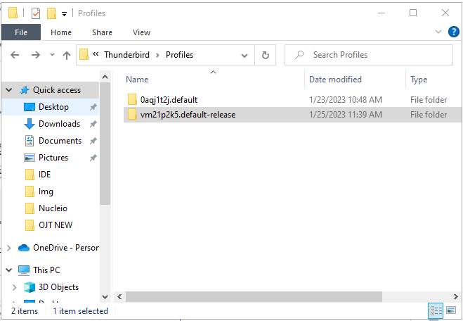Click the window folder icon in title bar
The height and width of the screenshot is (321, 463).
coord(13,13)
